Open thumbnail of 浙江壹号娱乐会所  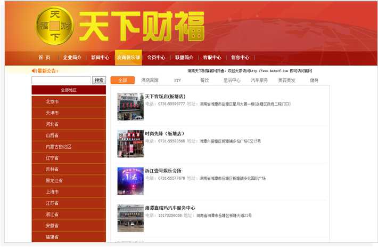pyautogui.click(x=130, y=181)
